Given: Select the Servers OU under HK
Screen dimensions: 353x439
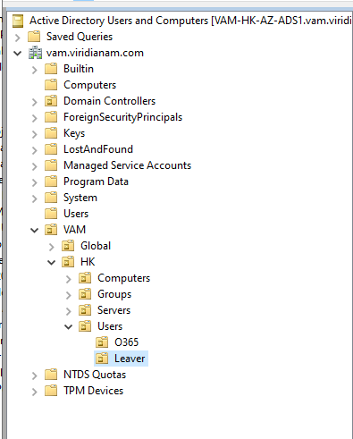Looking at the screenshot, I should coord(113,310).
